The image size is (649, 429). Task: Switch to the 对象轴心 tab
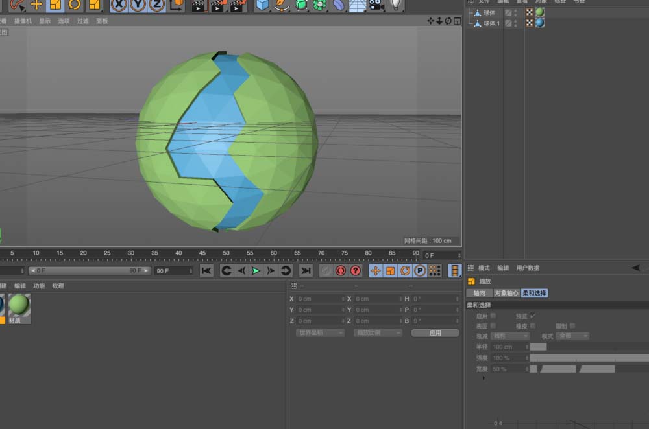pyautogui.click(x=507, y=293)
